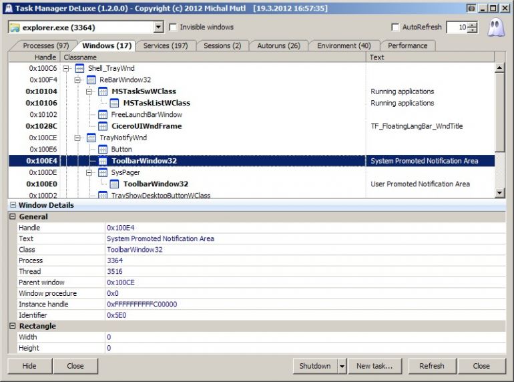Collapse the General properties group
514x382 pixels.
pos(13,217)
